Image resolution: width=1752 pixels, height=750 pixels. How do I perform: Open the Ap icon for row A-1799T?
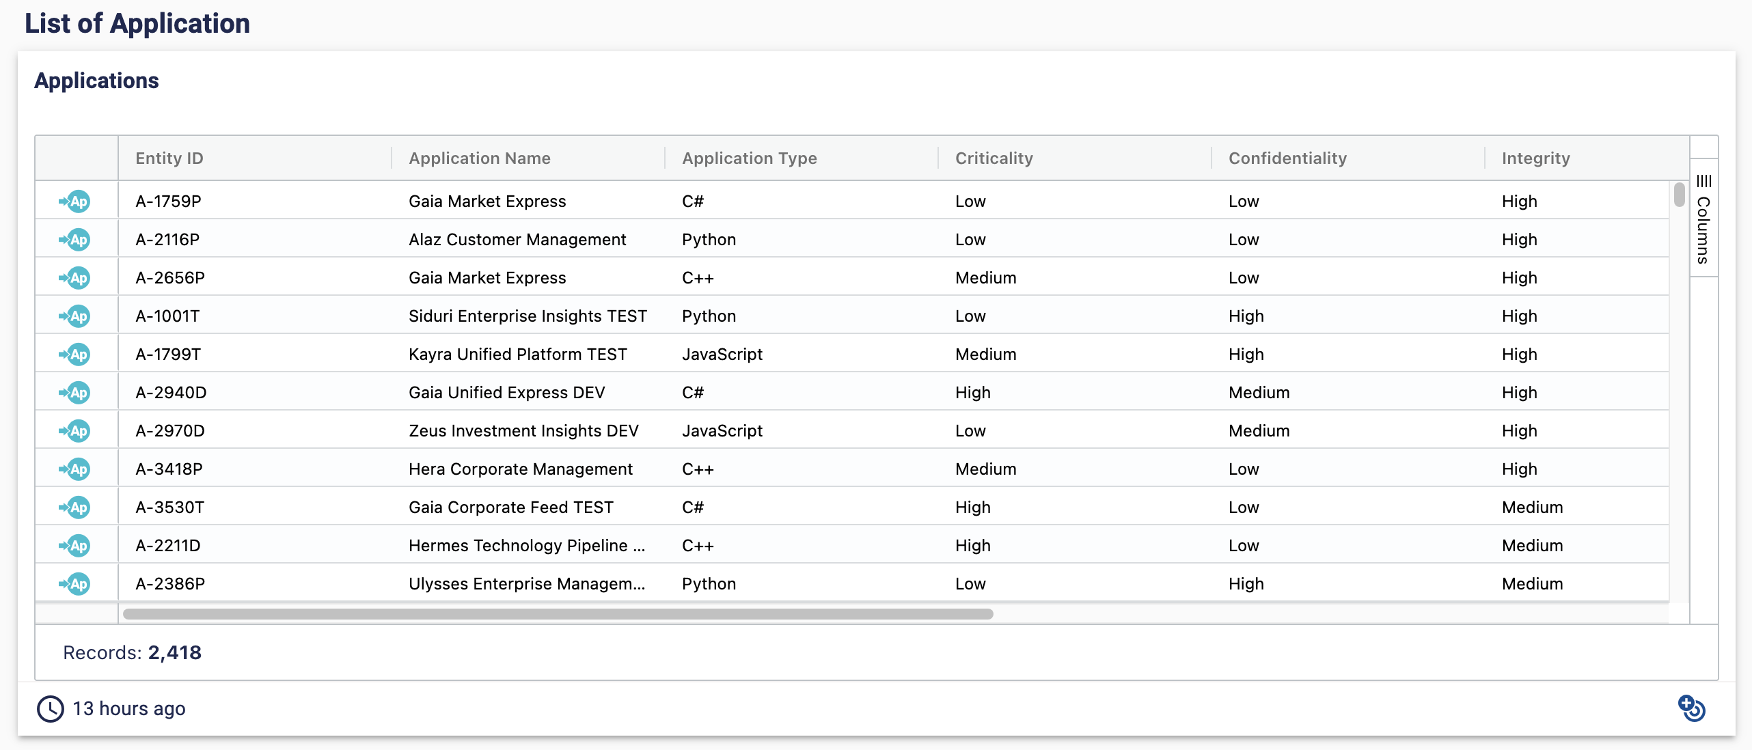point(74,355)
